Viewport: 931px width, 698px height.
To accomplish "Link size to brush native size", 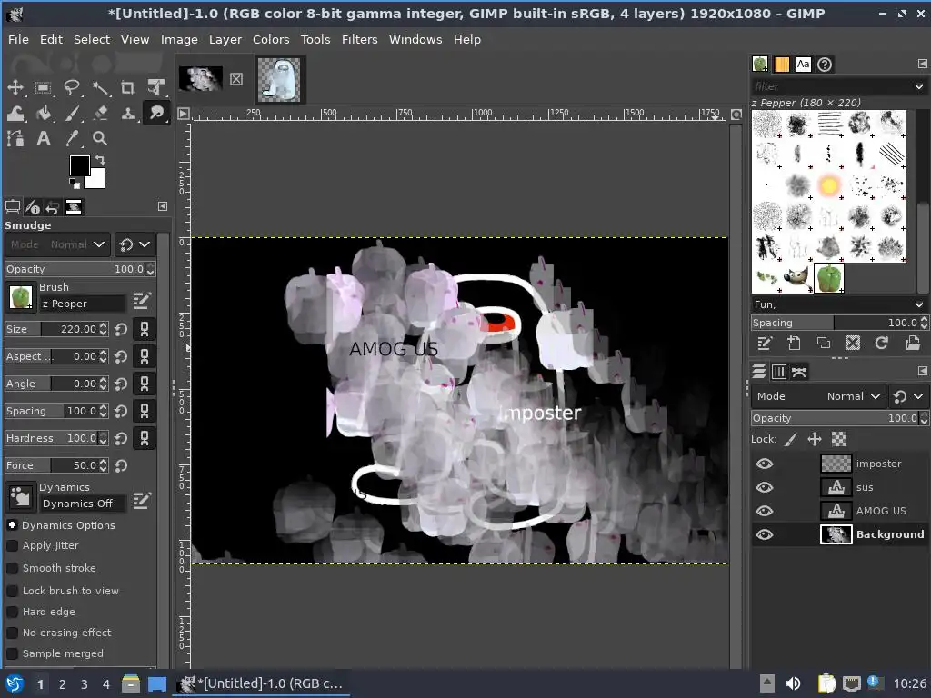I will [145, 329].
